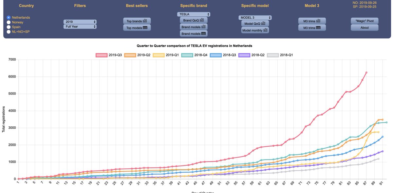Click the "Specific brand" heading

[194, 6]
